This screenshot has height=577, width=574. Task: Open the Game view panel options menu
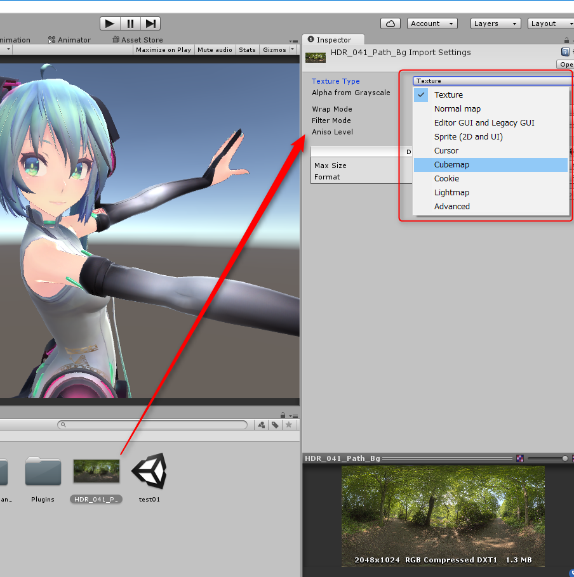293,41
